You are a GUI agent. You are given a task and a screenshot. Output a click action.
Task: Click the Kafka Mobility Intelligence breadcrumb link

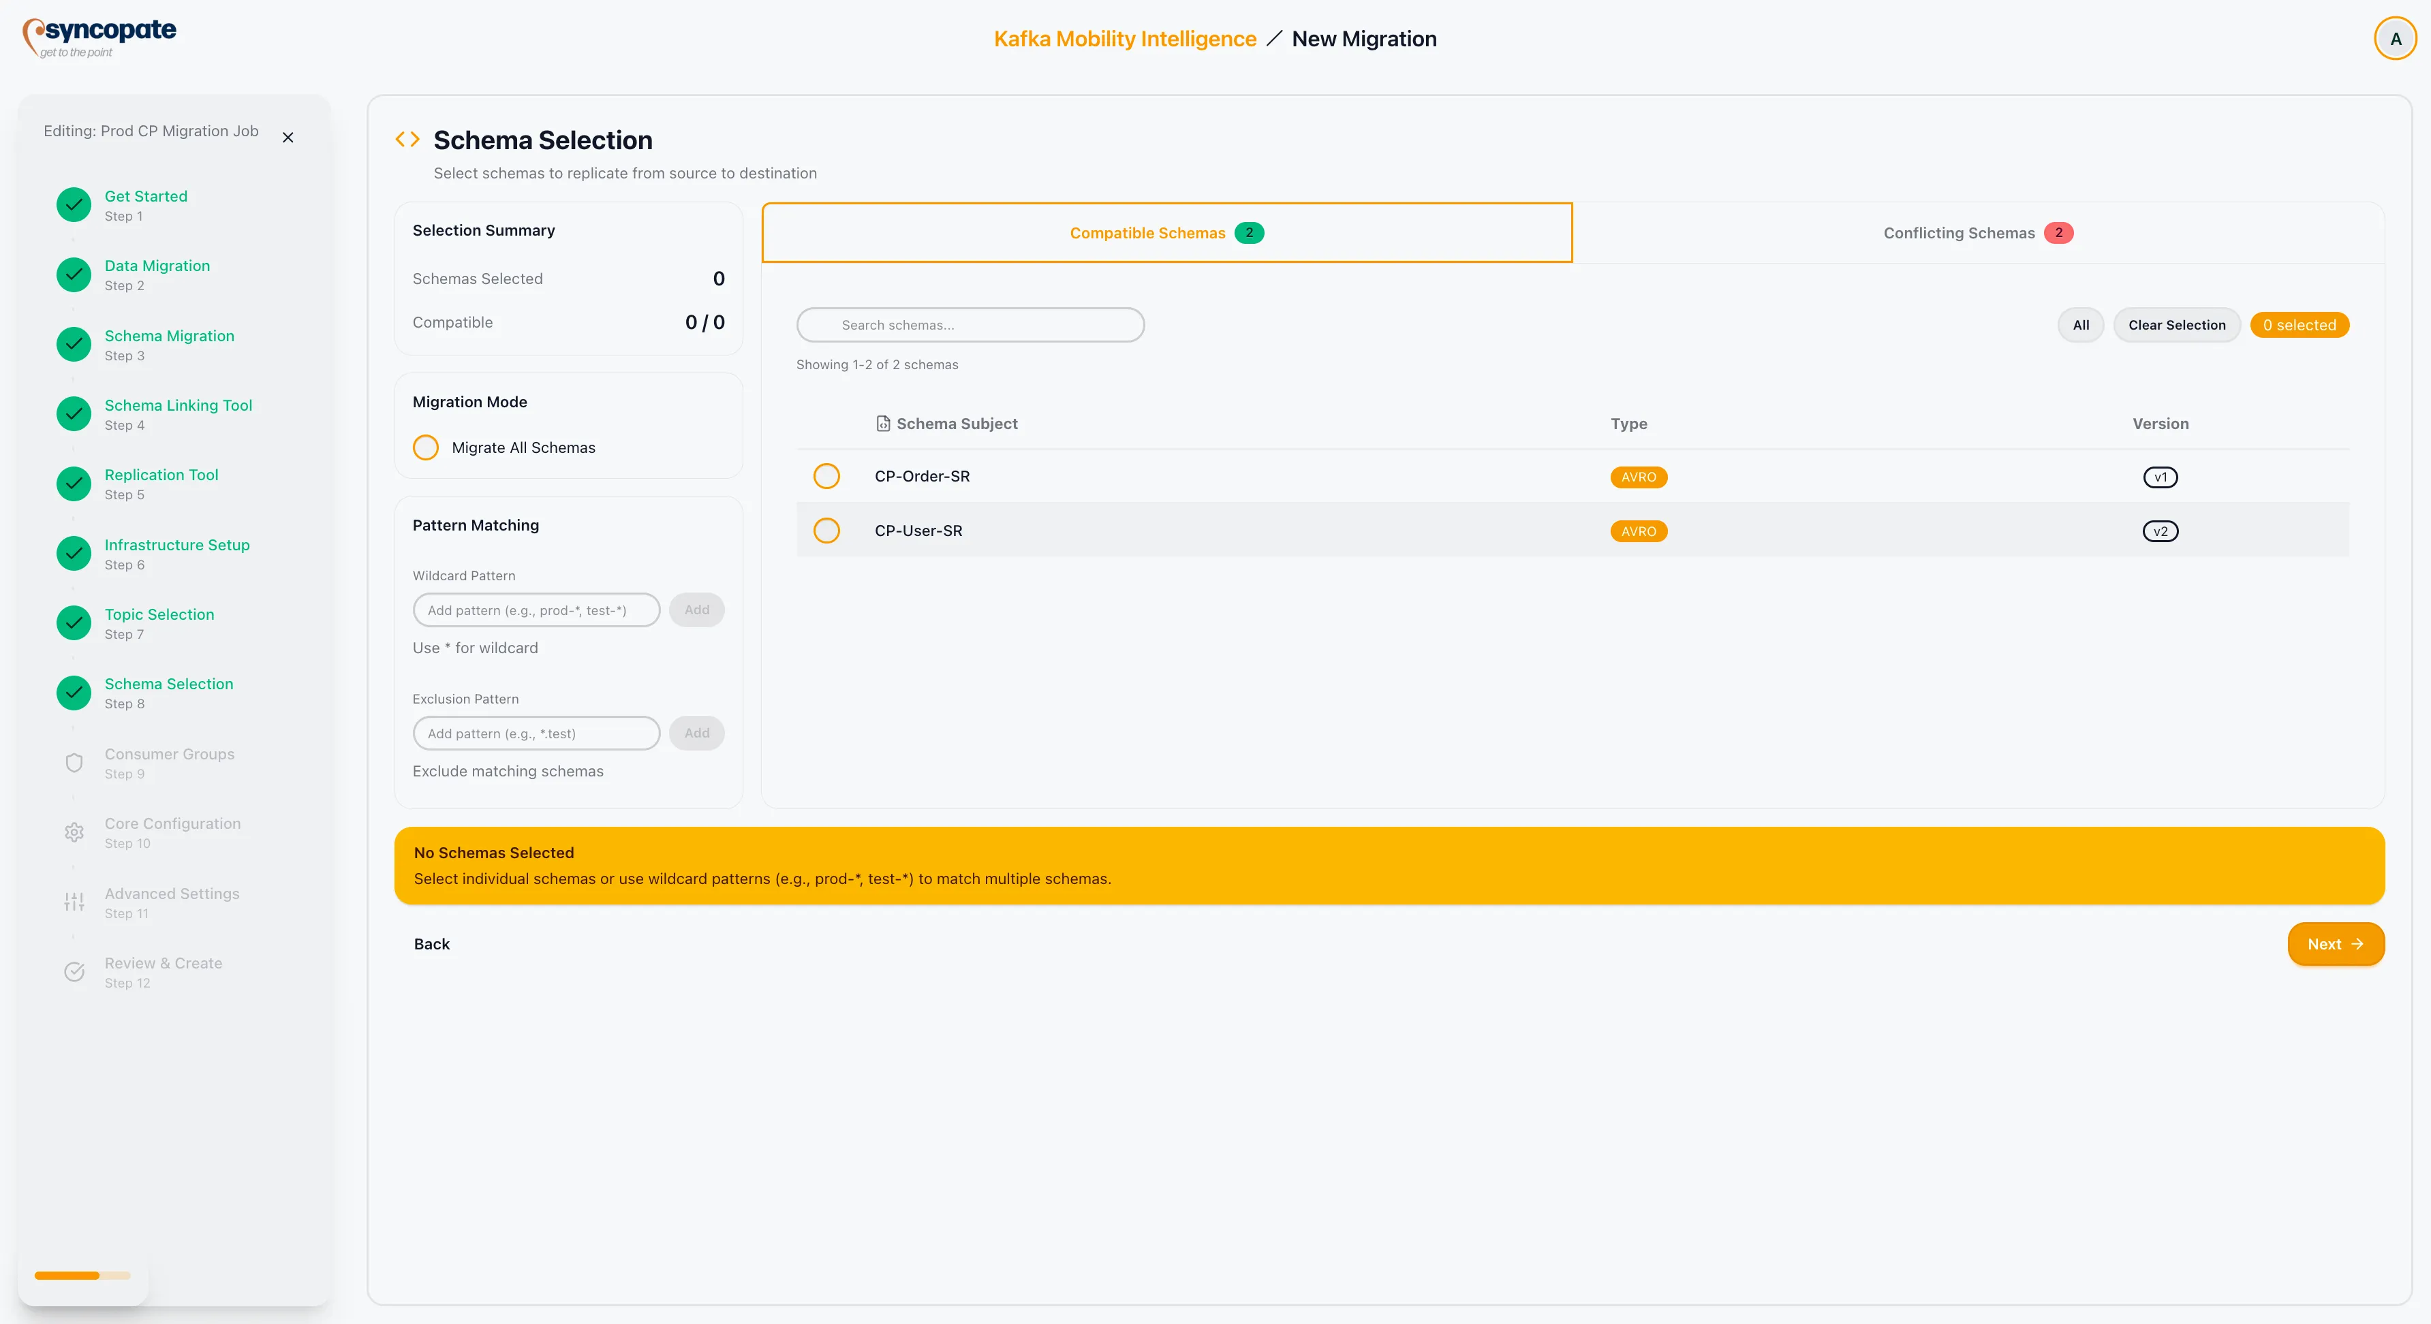coord(1125,39)
